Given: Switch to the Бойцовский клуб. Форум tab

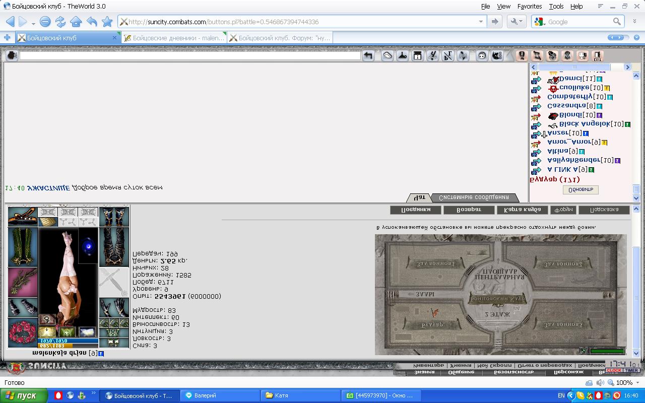Looking at the screenshot, I should point(280,38).
